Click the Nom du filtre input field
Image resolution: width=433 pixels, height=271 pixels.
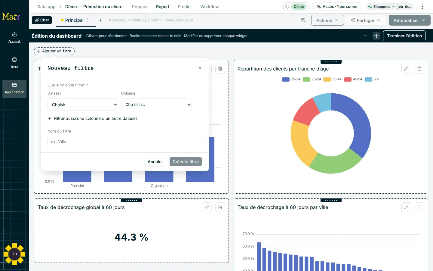point(125,142)
